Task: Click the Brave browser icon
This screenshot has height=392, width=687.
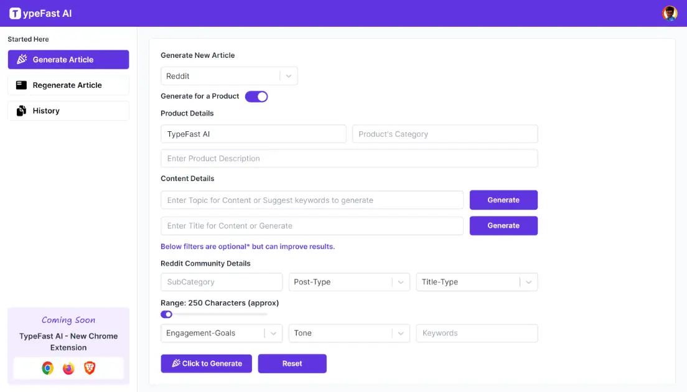Action: (89, 368)
